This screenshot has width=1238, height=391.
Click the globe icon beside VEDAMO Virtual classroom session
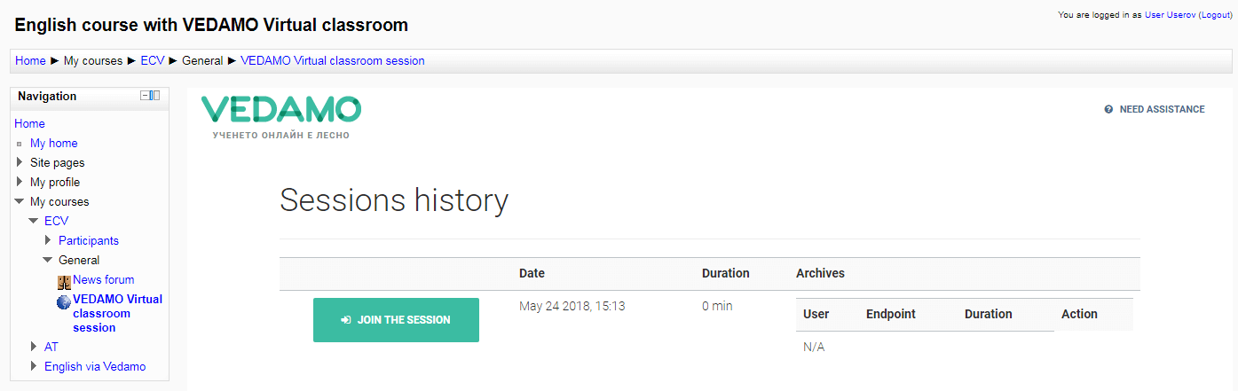64,301
